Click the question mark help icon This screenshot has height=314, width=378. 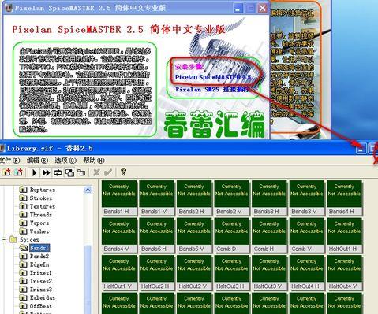point(123,172)
